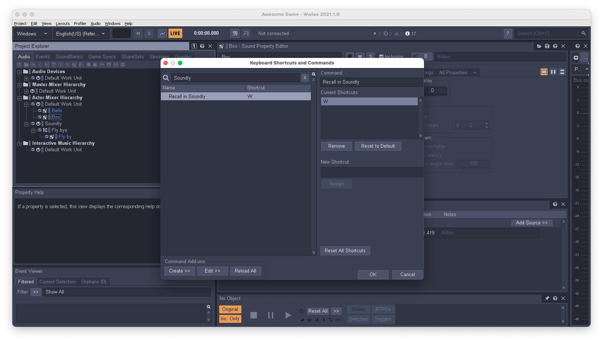Open the toolbar Help question-mark button

pos(508,34)
